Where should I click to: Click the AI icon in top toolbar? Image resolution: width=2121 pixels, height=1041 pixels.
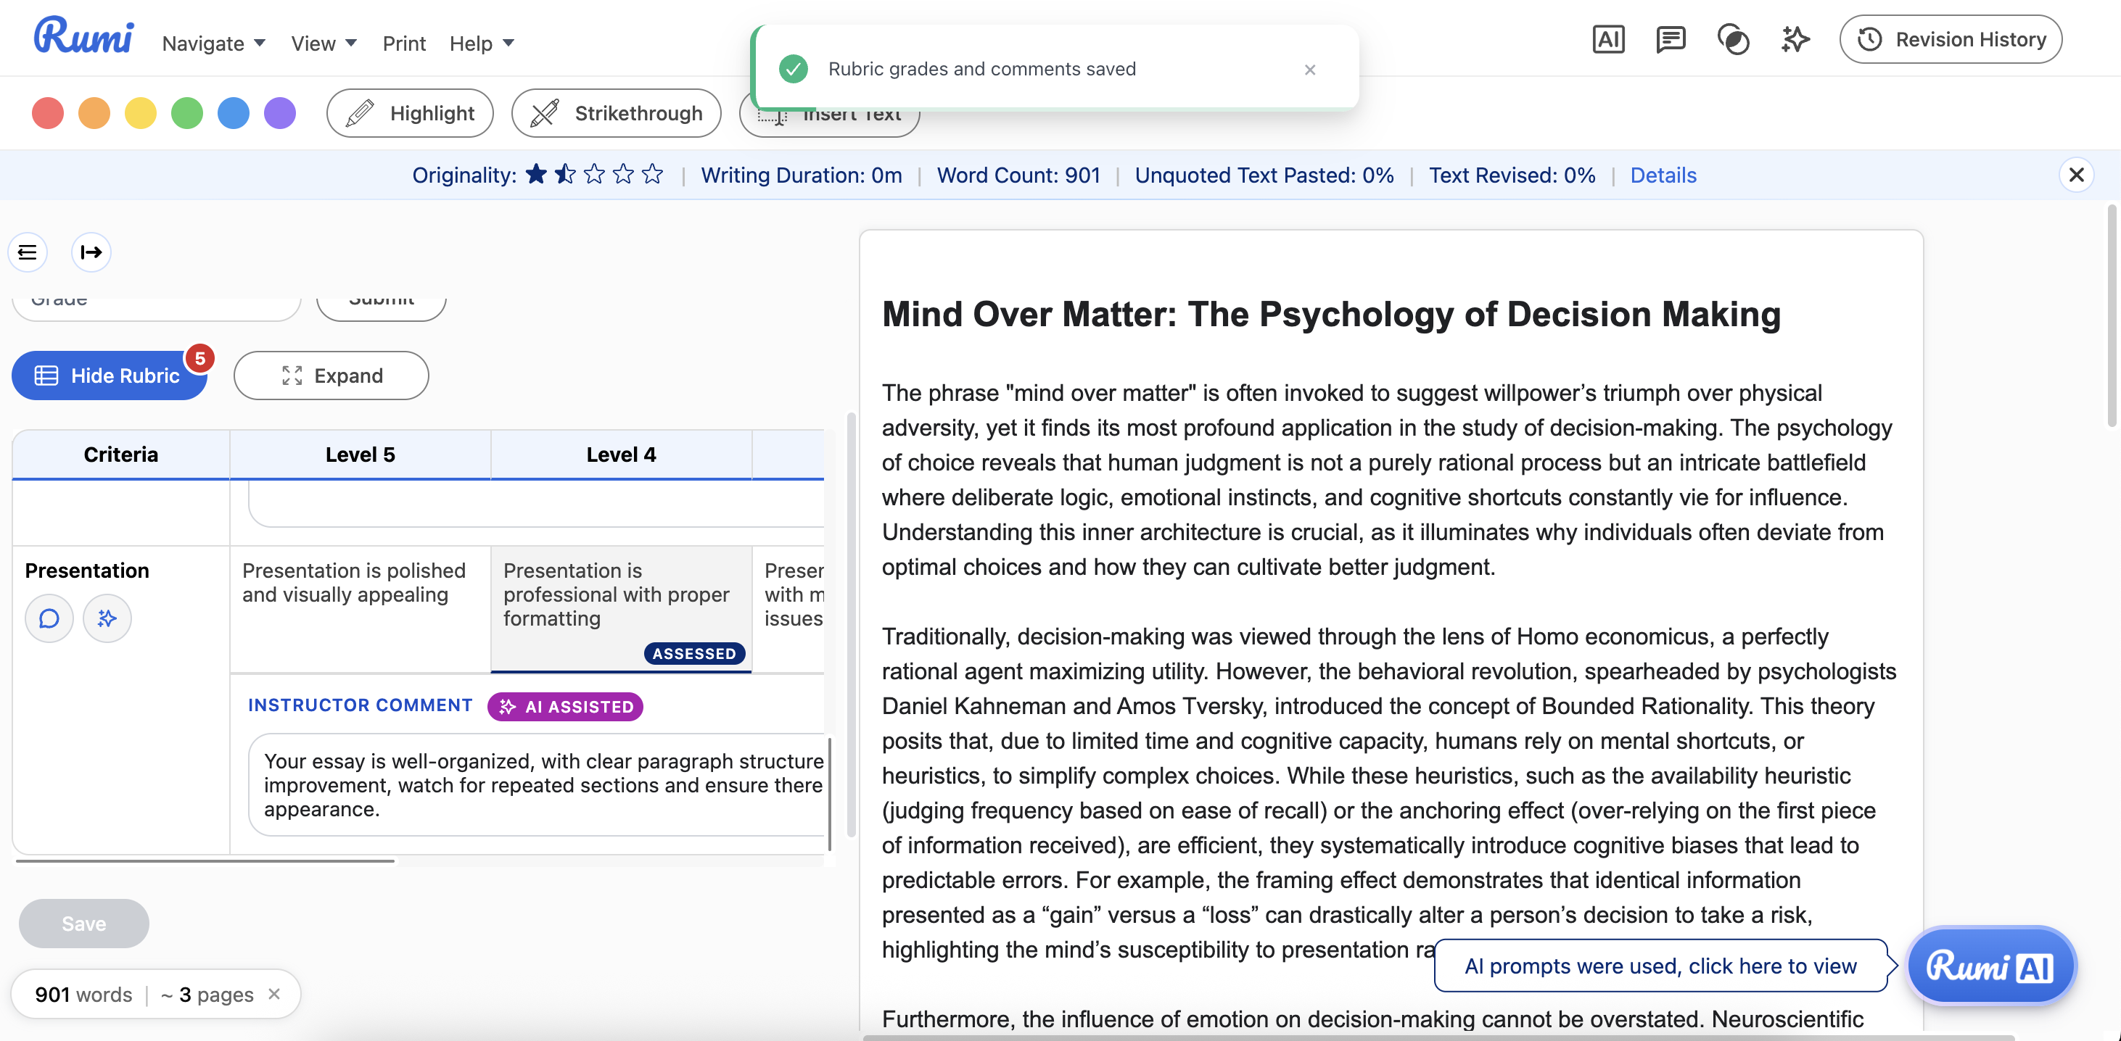[1608, 39]
